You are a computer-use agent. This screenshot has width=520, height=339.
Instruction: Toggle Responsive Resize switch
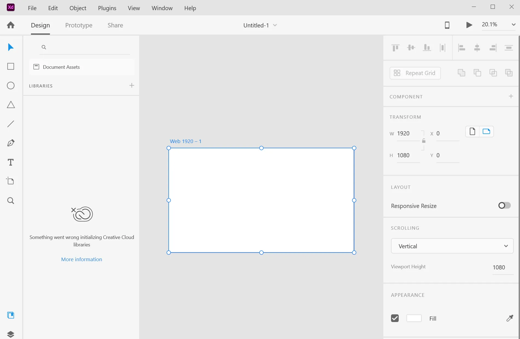click(504, 206)
